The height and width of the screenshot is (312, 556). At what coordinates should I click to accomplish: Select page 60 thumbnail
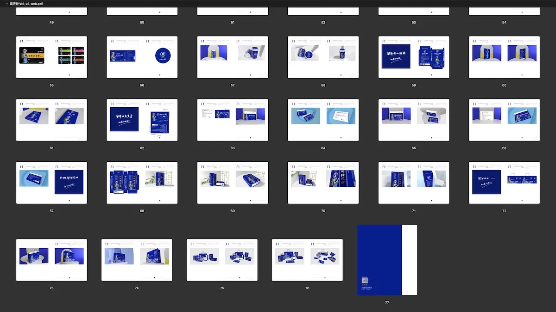(504, 57)
